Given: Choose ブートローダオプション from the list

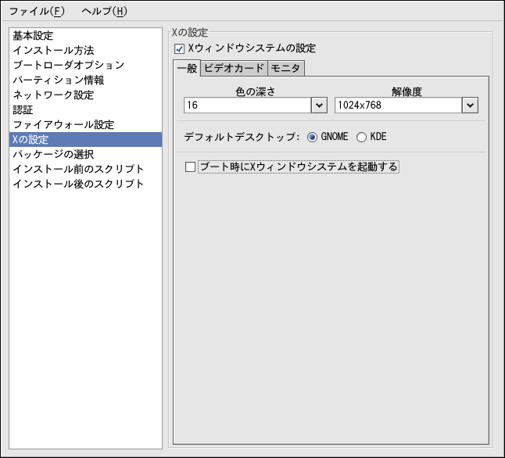Looking at the screenshot, I should point(69,66).
